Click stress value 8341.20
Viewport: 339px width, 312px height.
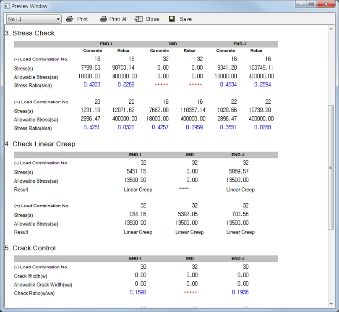coord(227,68)
